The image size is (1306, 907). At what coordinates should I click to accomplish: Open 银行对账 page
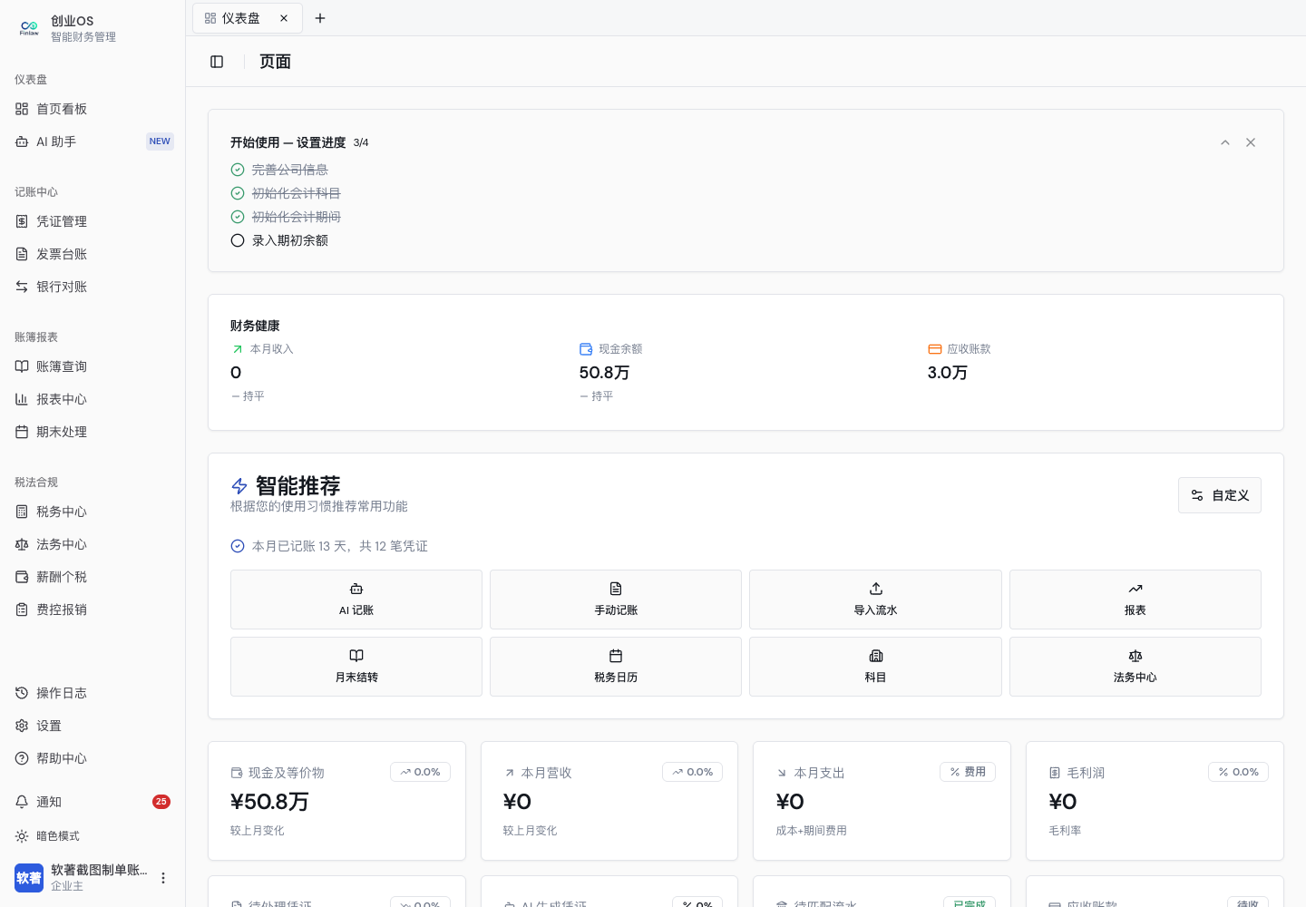(x=93, y=287)
